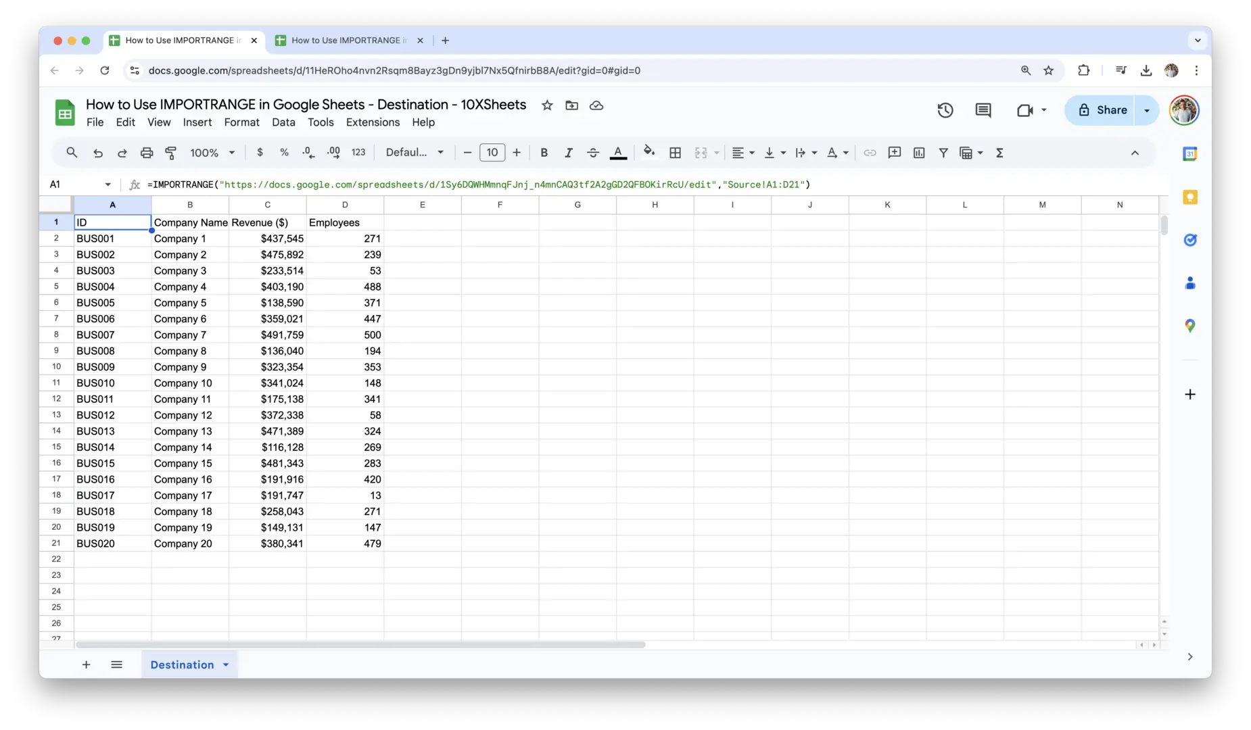The image size is (1251, 730).
Task: Toggle strikethrough formatting
Action: point(593,153)
